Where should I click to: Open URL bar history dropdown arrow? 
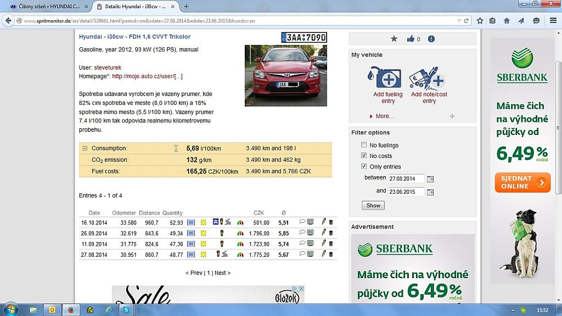tap(459, 21)
